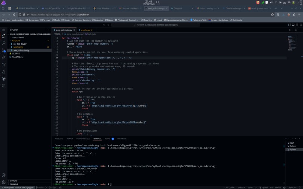Bookmark this page with the star icon
Viewport: 303px width, 189px height.
[273, 15]
